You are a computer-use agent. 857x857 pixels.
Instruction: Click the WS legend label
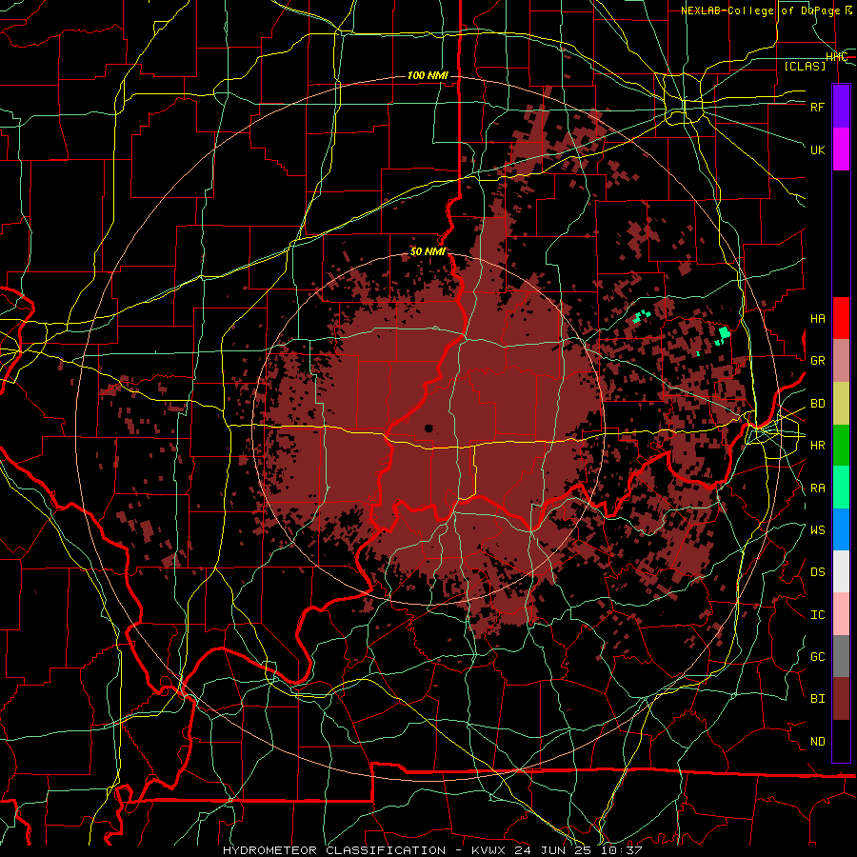[817, 530]
